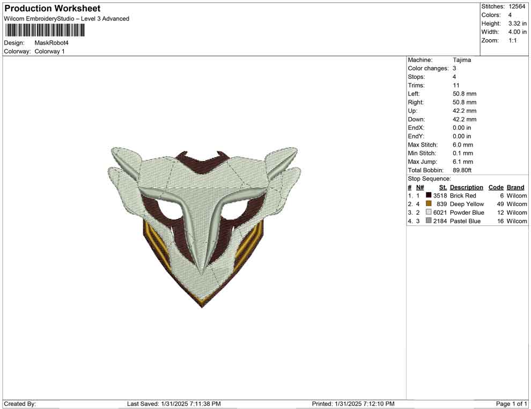Image resolution: width=531 pixels, height=409 pixels.
Task: Select the Zoom 1:1 value
Action: click(x=513, y=40)
